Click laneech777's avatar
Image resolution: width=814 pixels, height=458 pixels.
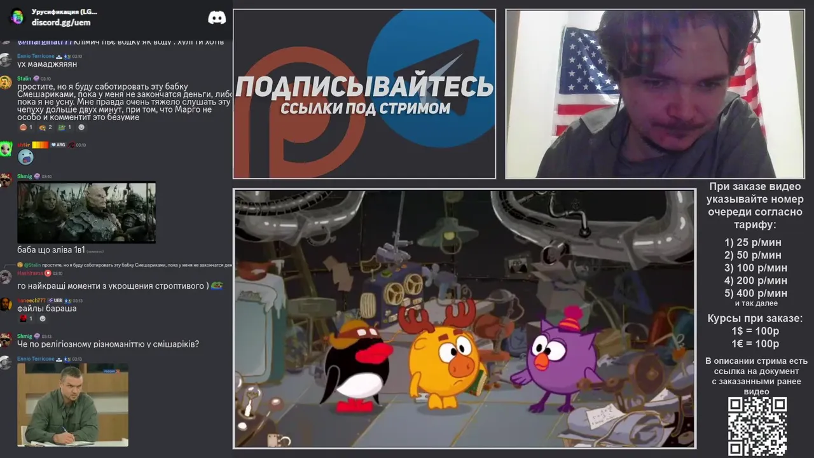point(6,304)
